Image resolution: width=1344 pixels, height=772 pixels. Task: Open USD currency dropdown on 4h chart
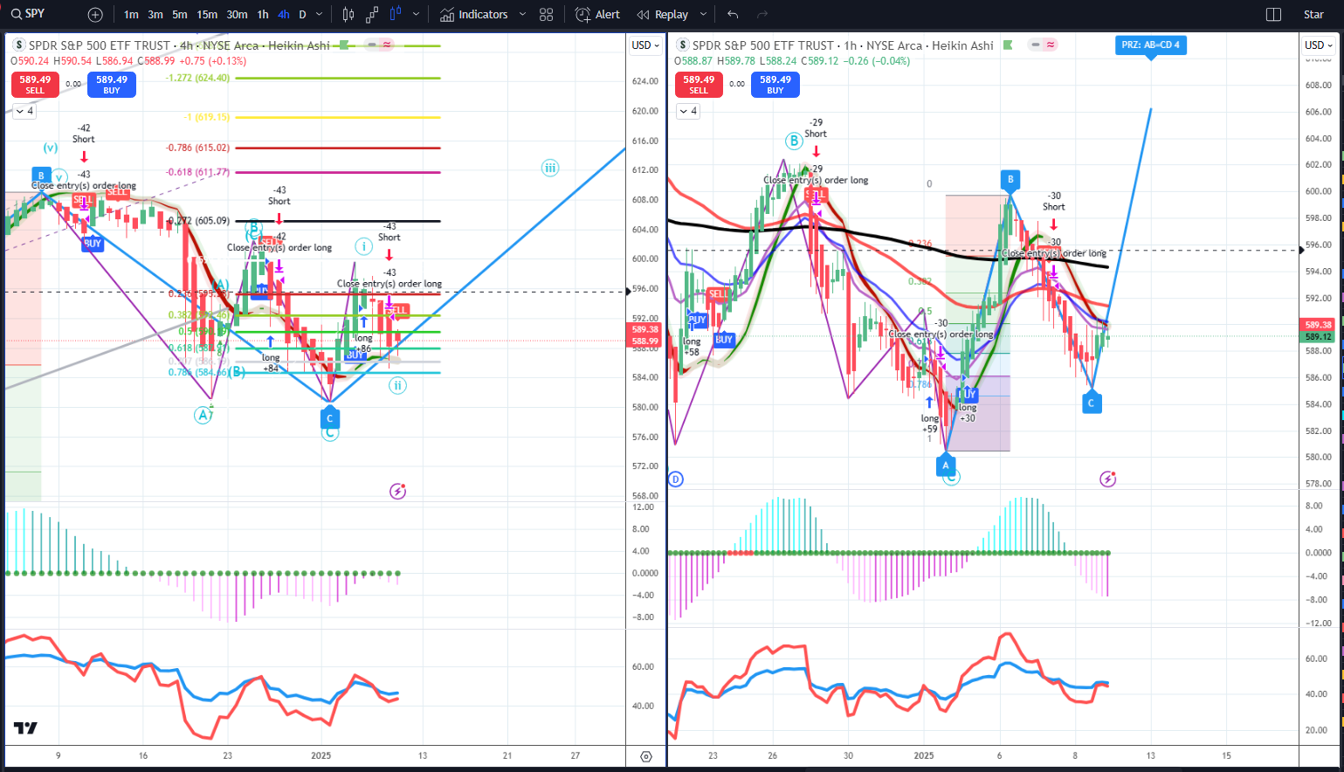[645, 45]
